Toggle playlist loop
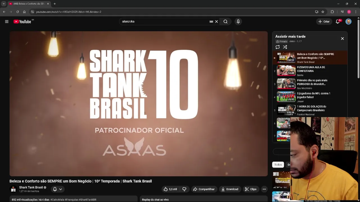The image size is (360, 202). tap(278, 47)
